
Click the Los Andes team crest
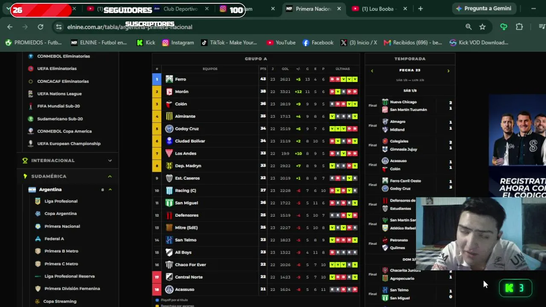tap(169, 153)
